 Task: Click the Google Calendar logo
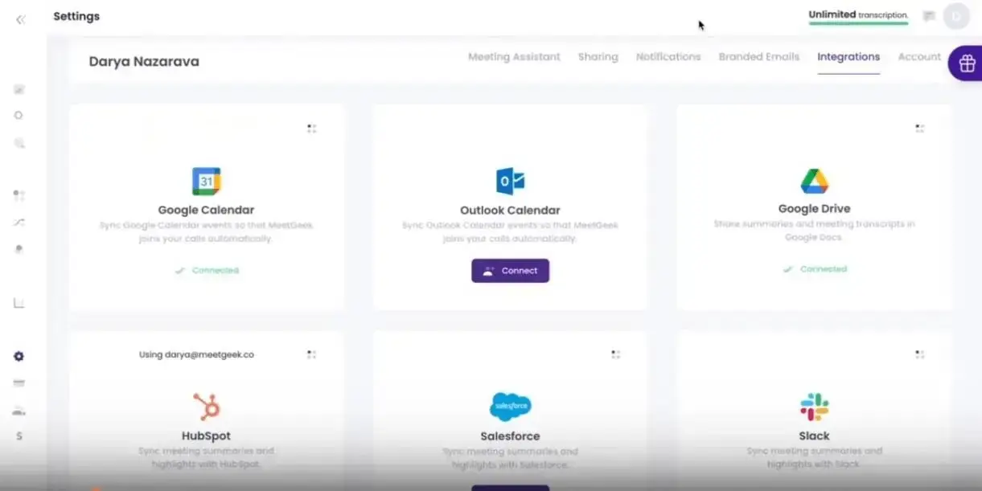(207, 182)
